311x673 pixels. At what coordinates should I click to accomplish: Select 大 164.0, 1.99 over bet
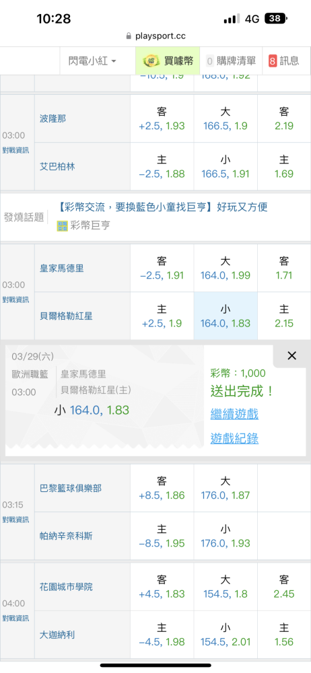226,269
